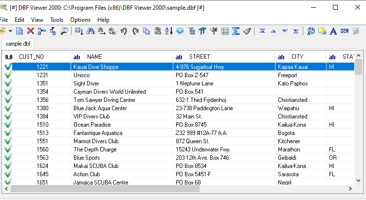Toggle the checkmark for record 1356
This screenshot has height=200, width=366.
8,100
